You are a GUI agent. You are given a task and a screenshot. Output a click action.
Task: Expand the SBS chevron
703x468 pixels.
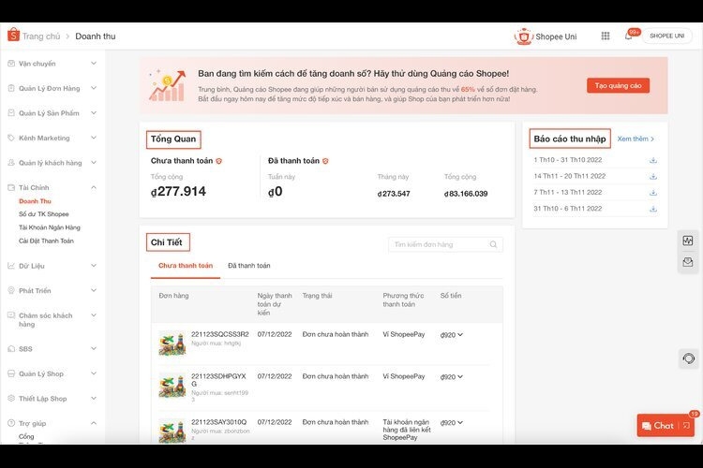[x=94, y=348]
